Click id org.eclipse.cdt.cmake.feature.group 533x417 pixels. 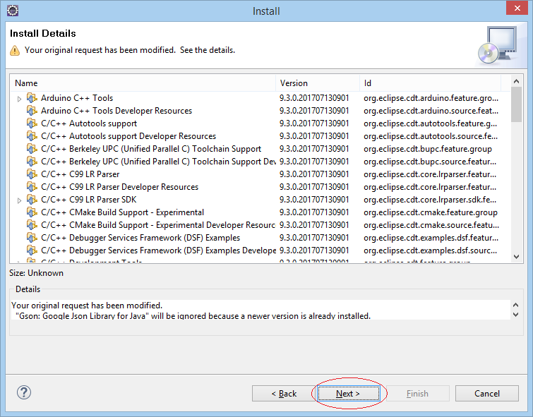point(431,212)
